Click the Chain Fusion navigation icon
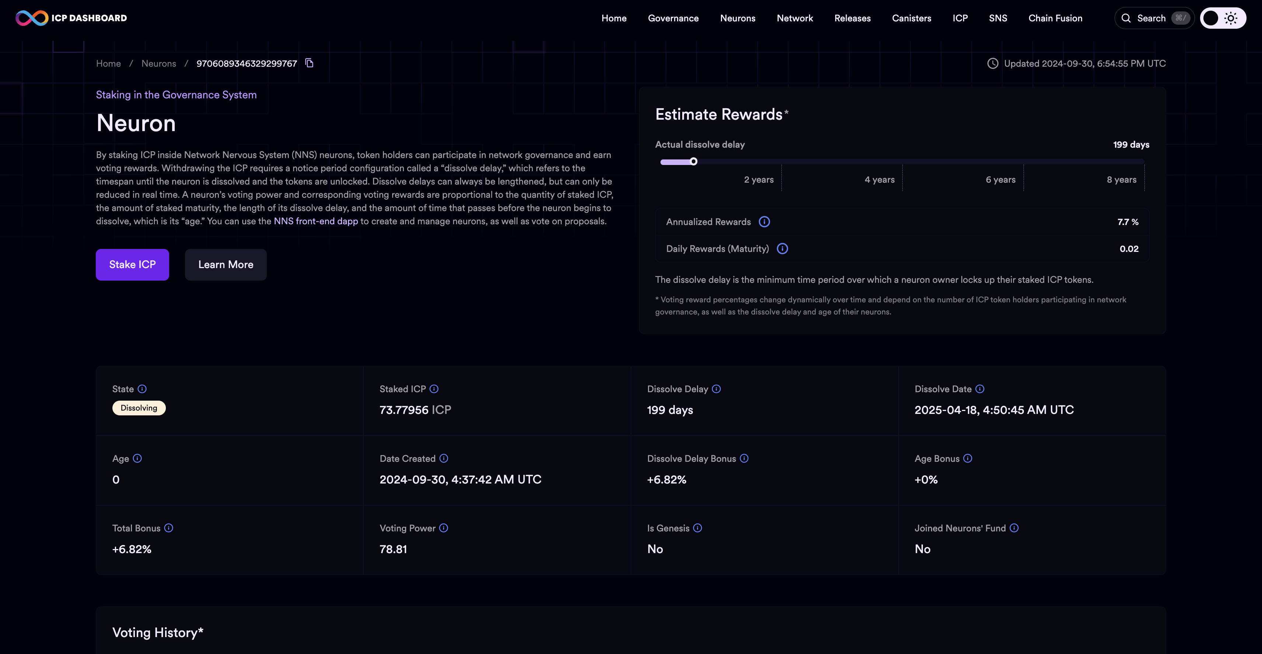This screenshot has height=654, width=1262. (1055, 18)
